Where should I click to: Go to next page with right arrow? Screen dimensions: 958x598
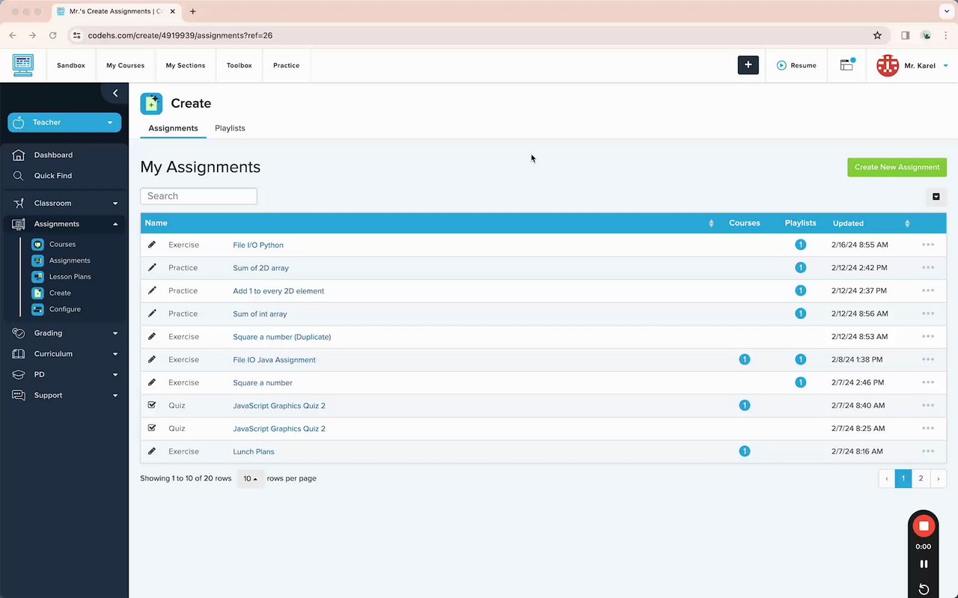pos(938,479)
